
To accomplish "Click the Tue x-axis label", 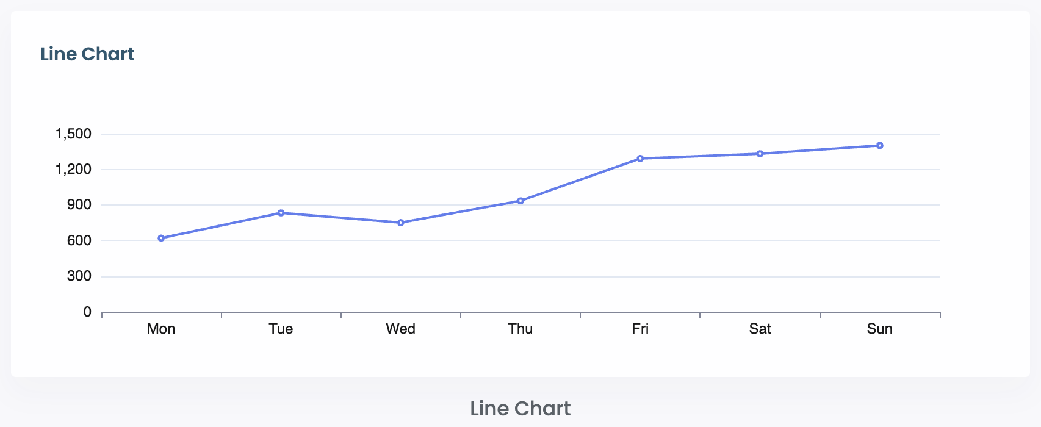I will point(281,329).
